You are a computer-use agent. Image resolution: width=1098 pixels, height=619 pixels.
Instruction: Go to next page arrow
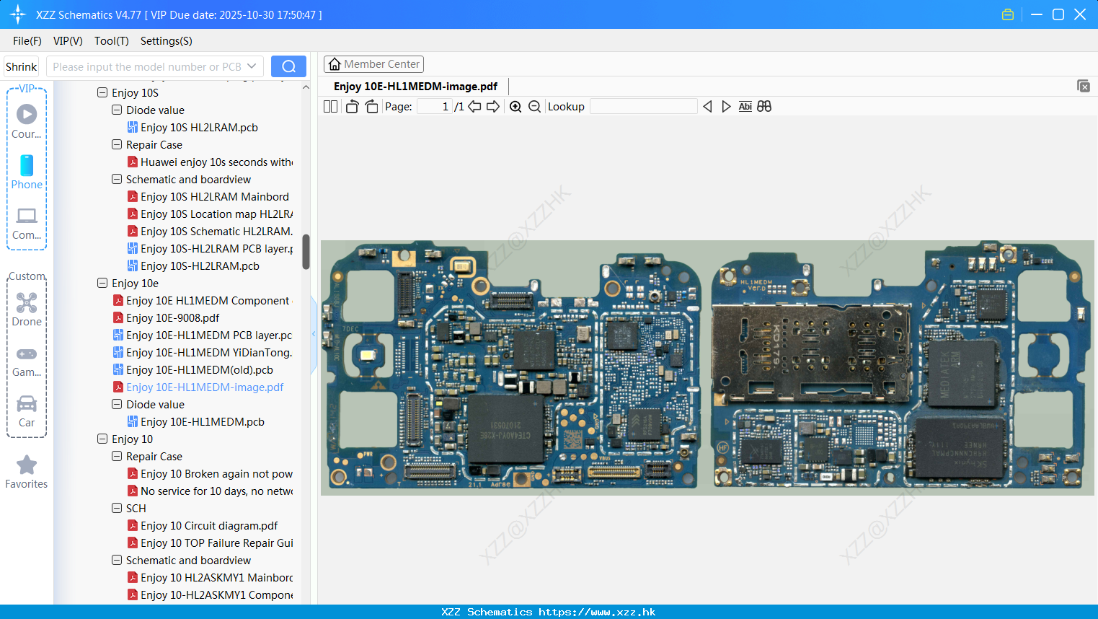click(493, 107)
